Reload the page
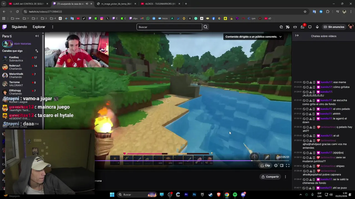 coord(17,12)
